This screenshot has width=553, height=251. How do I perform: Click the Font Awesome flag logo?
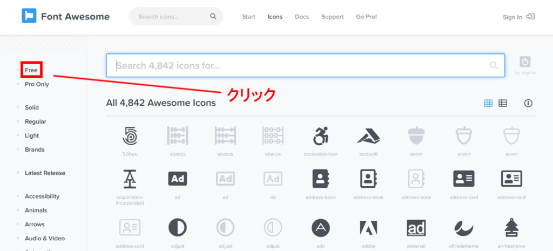point(29,16)
